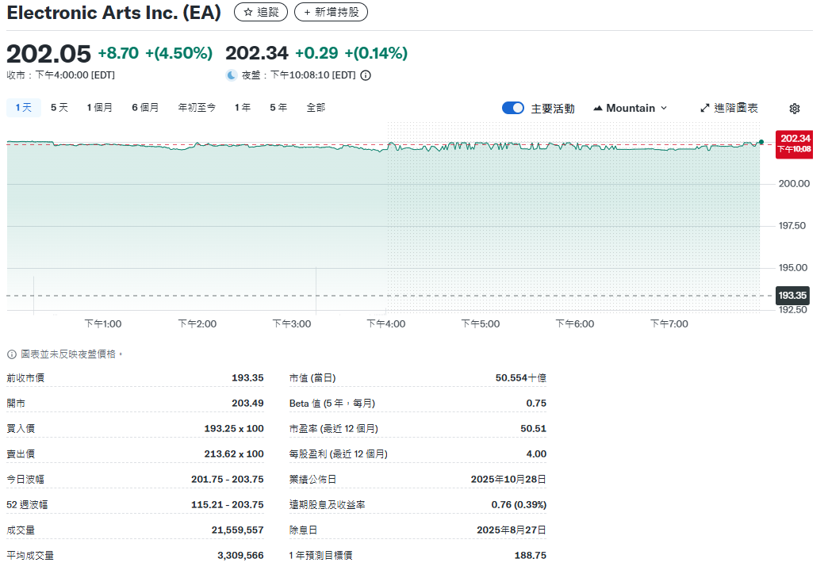This screenshot has width=828, height=574.
Task: Click the moon overnight-session icon
Action: pos(232,75)
